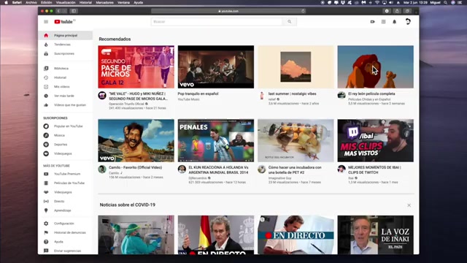467x263 pixels.
Task: Open Vídeos que me gustan
Action: [65, 105]
